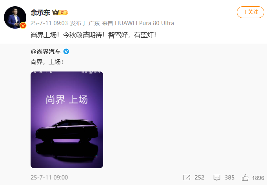
Task: Open the reposted text 尚界,上场!
Action: pos(47,62)
